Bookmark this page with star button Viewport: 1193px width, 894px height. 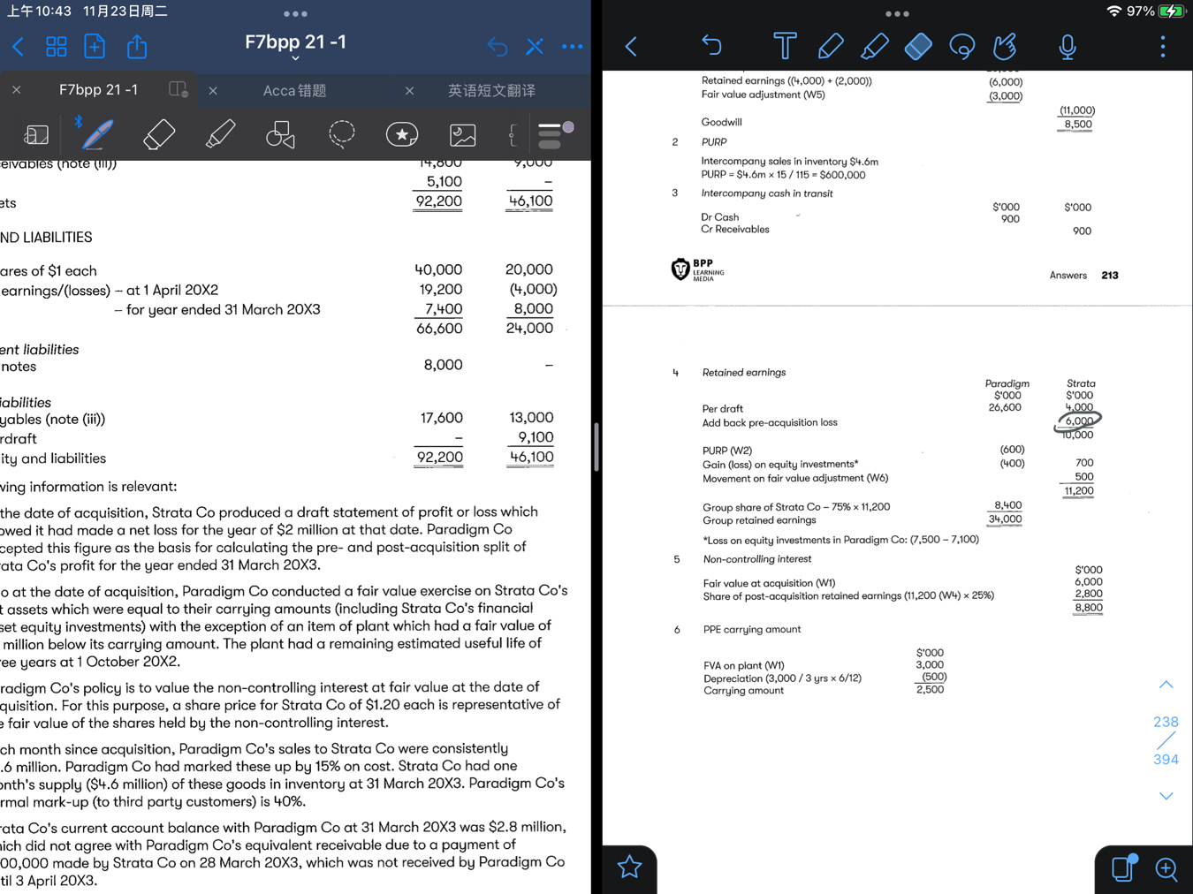coord(629,867)
